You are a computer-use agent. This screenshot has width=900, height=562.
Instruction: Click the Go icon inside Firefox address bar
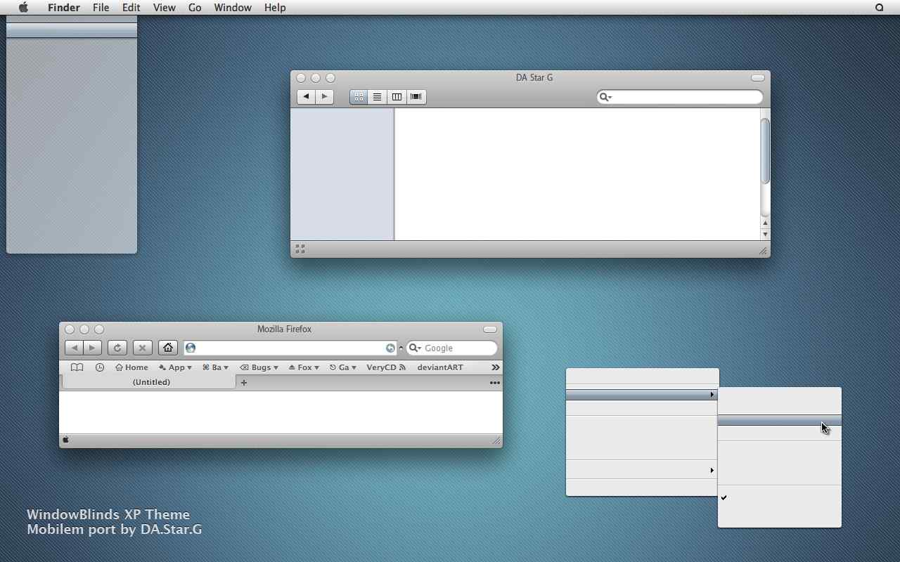[x=390, y=348]
